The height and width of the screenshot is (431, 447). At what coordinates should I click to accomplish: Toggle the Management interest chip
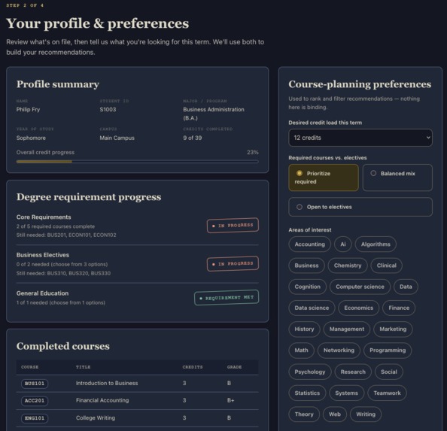(x=347, y=329)
